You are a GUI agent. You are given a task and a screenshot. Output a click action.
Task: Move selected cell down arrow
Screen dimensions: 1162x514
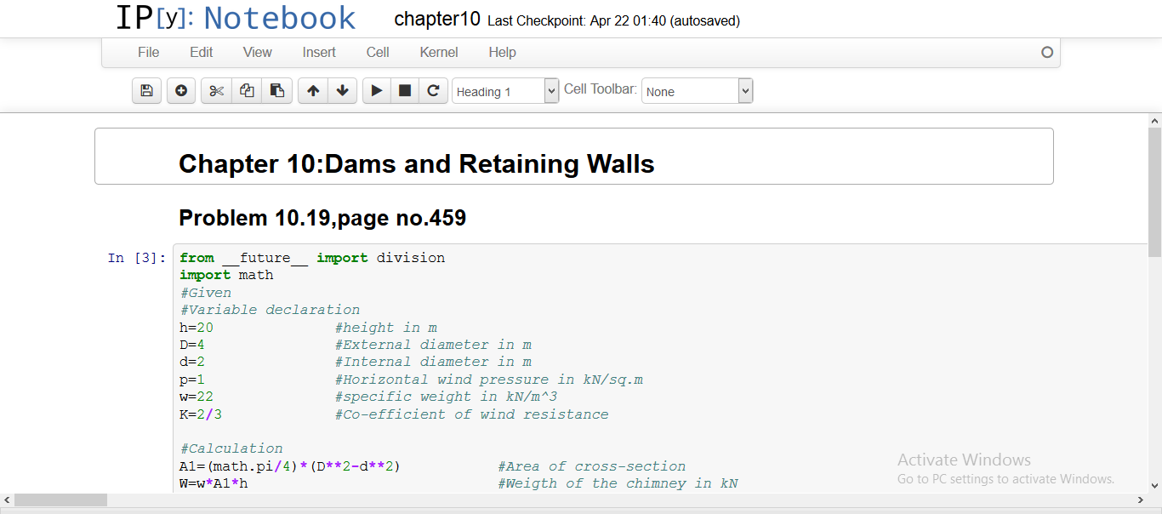click(x=342, y=91)
